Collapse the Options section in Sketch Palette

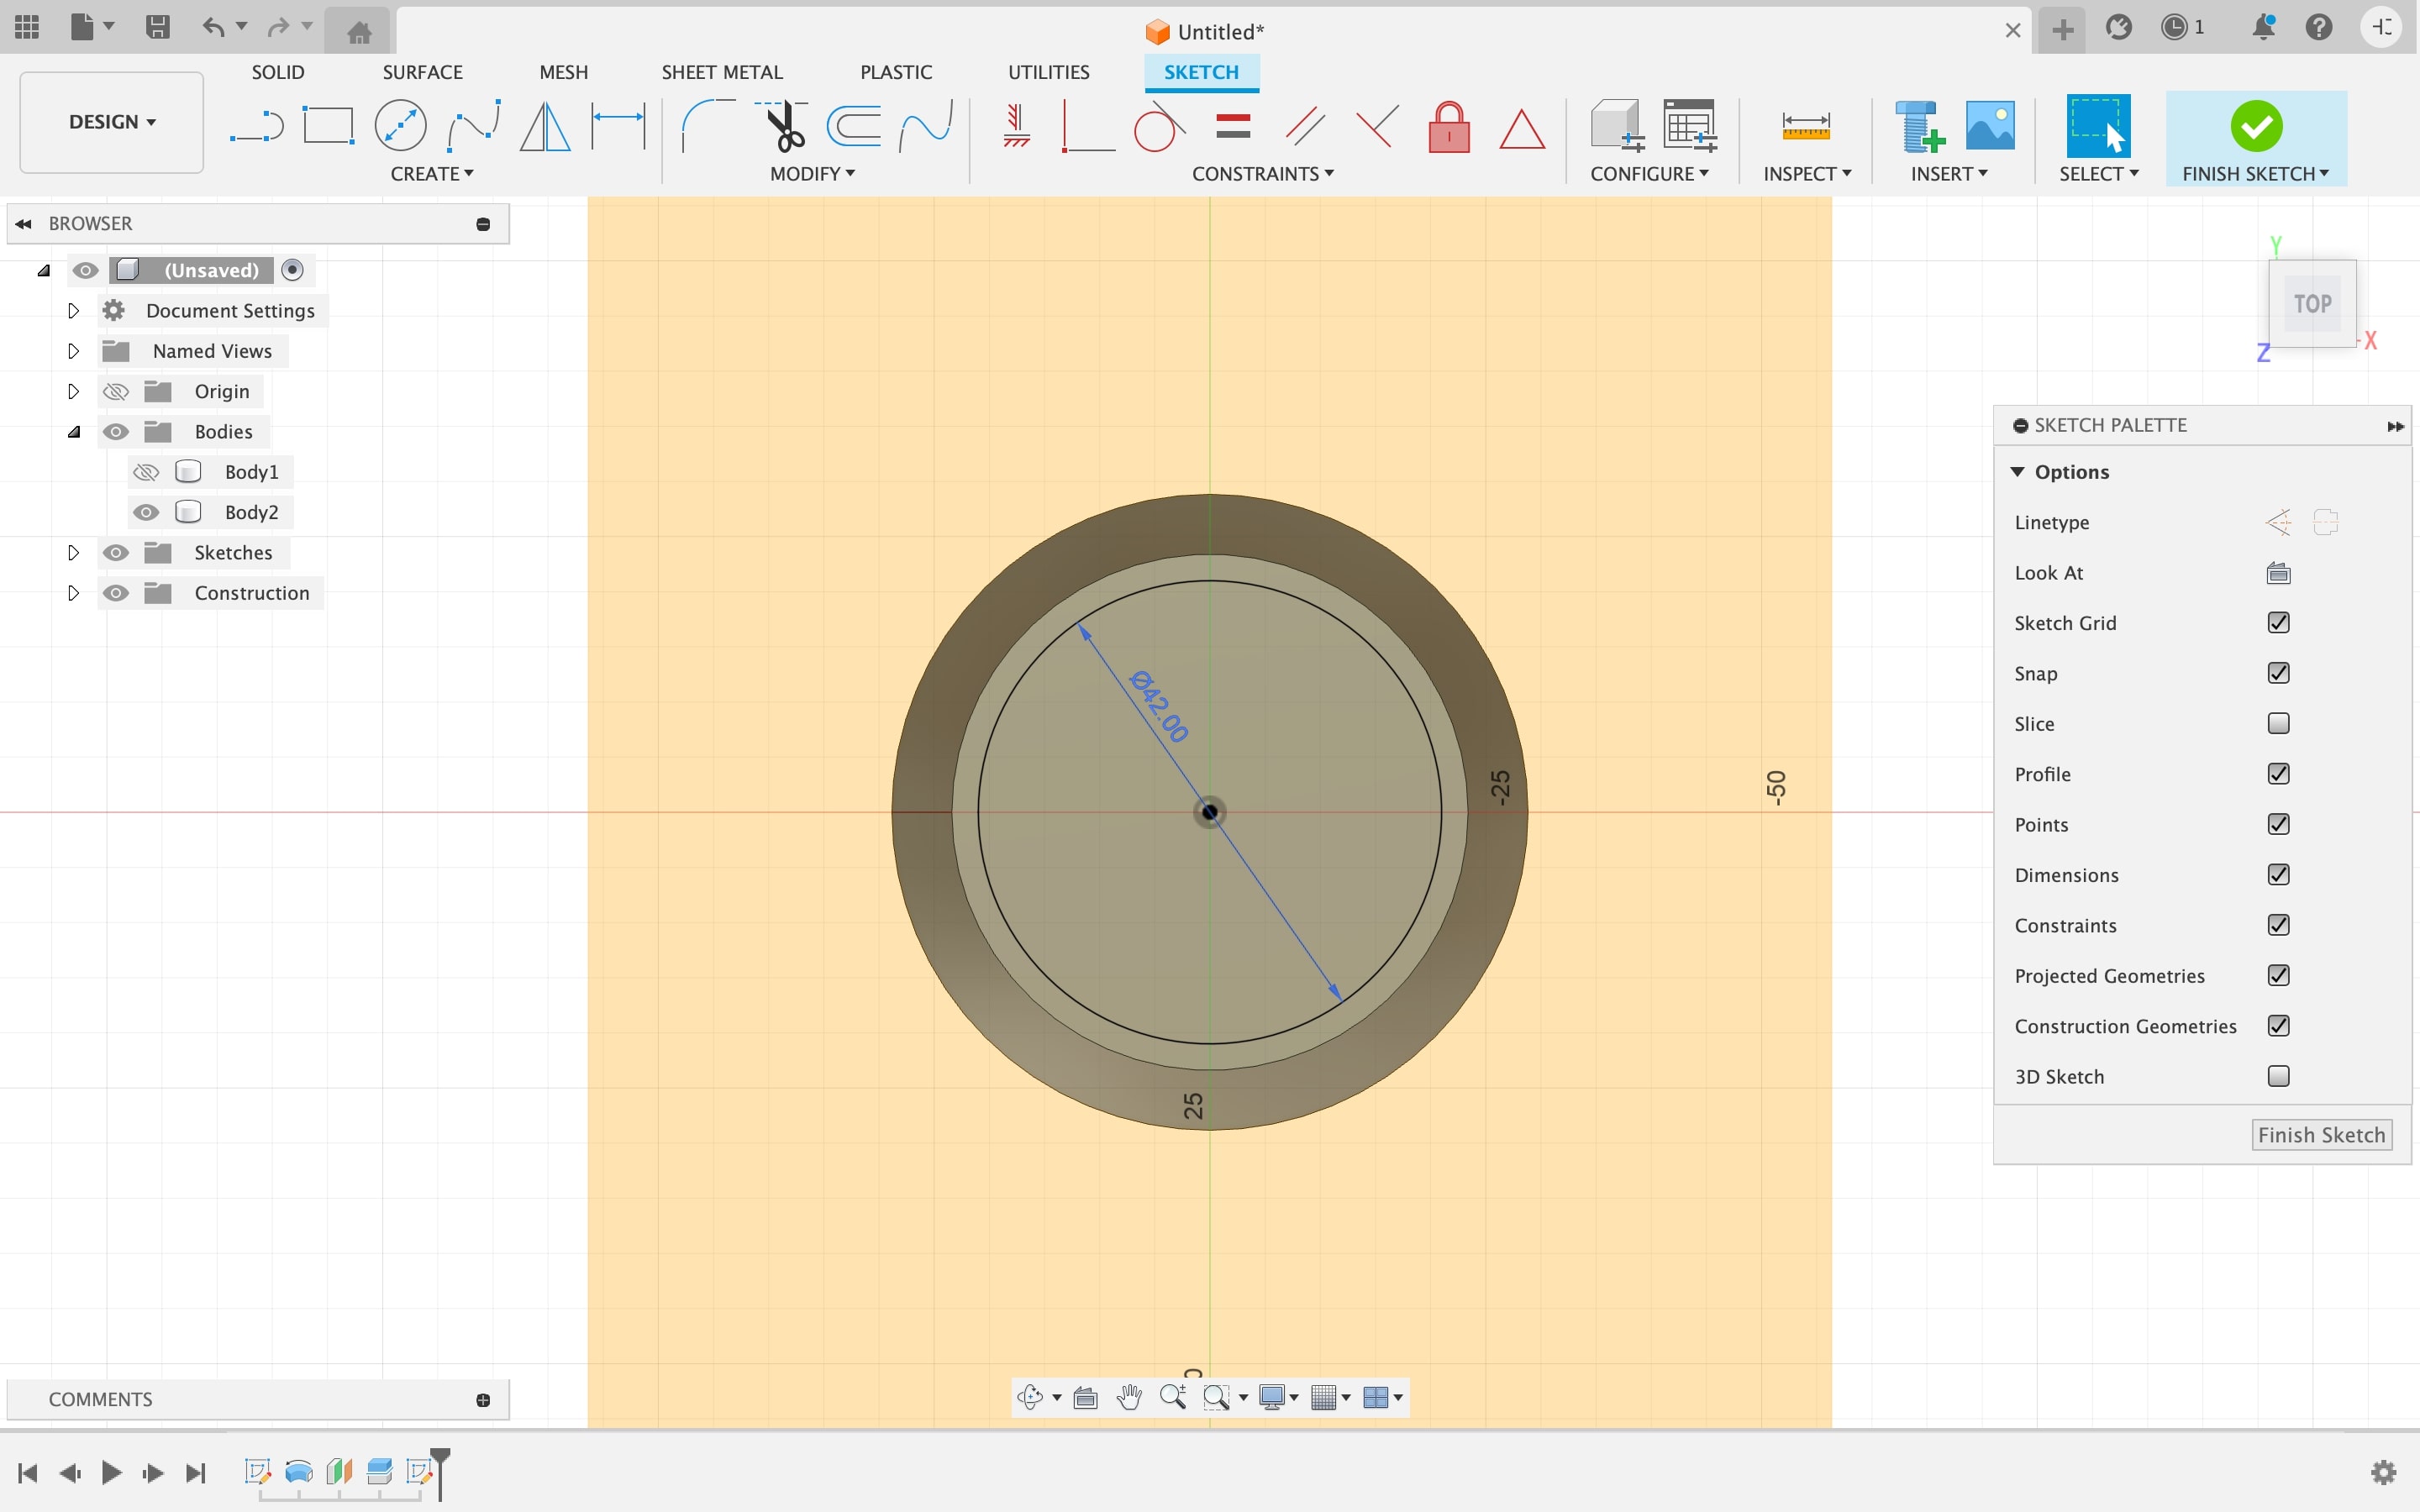(2017, 472)
